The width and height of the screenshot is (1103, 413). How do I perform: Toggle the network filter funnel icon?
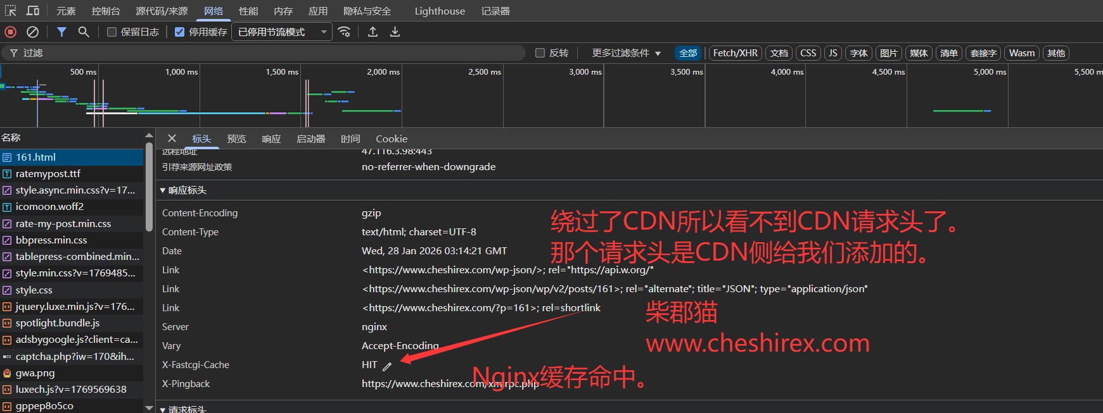(x=61, y=32)
